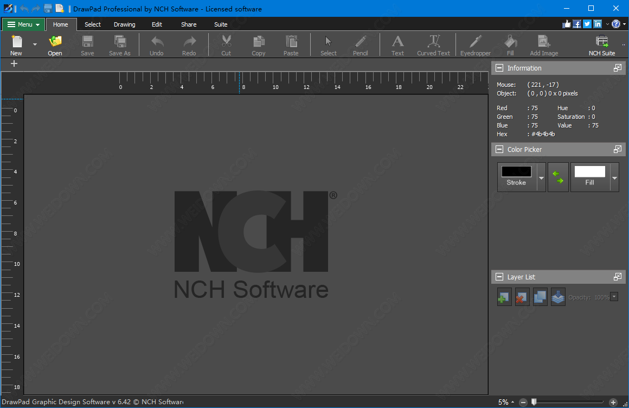Zoom in with the plus button
This screenshot has height=408, width=629.
click(x=613, y=402)
